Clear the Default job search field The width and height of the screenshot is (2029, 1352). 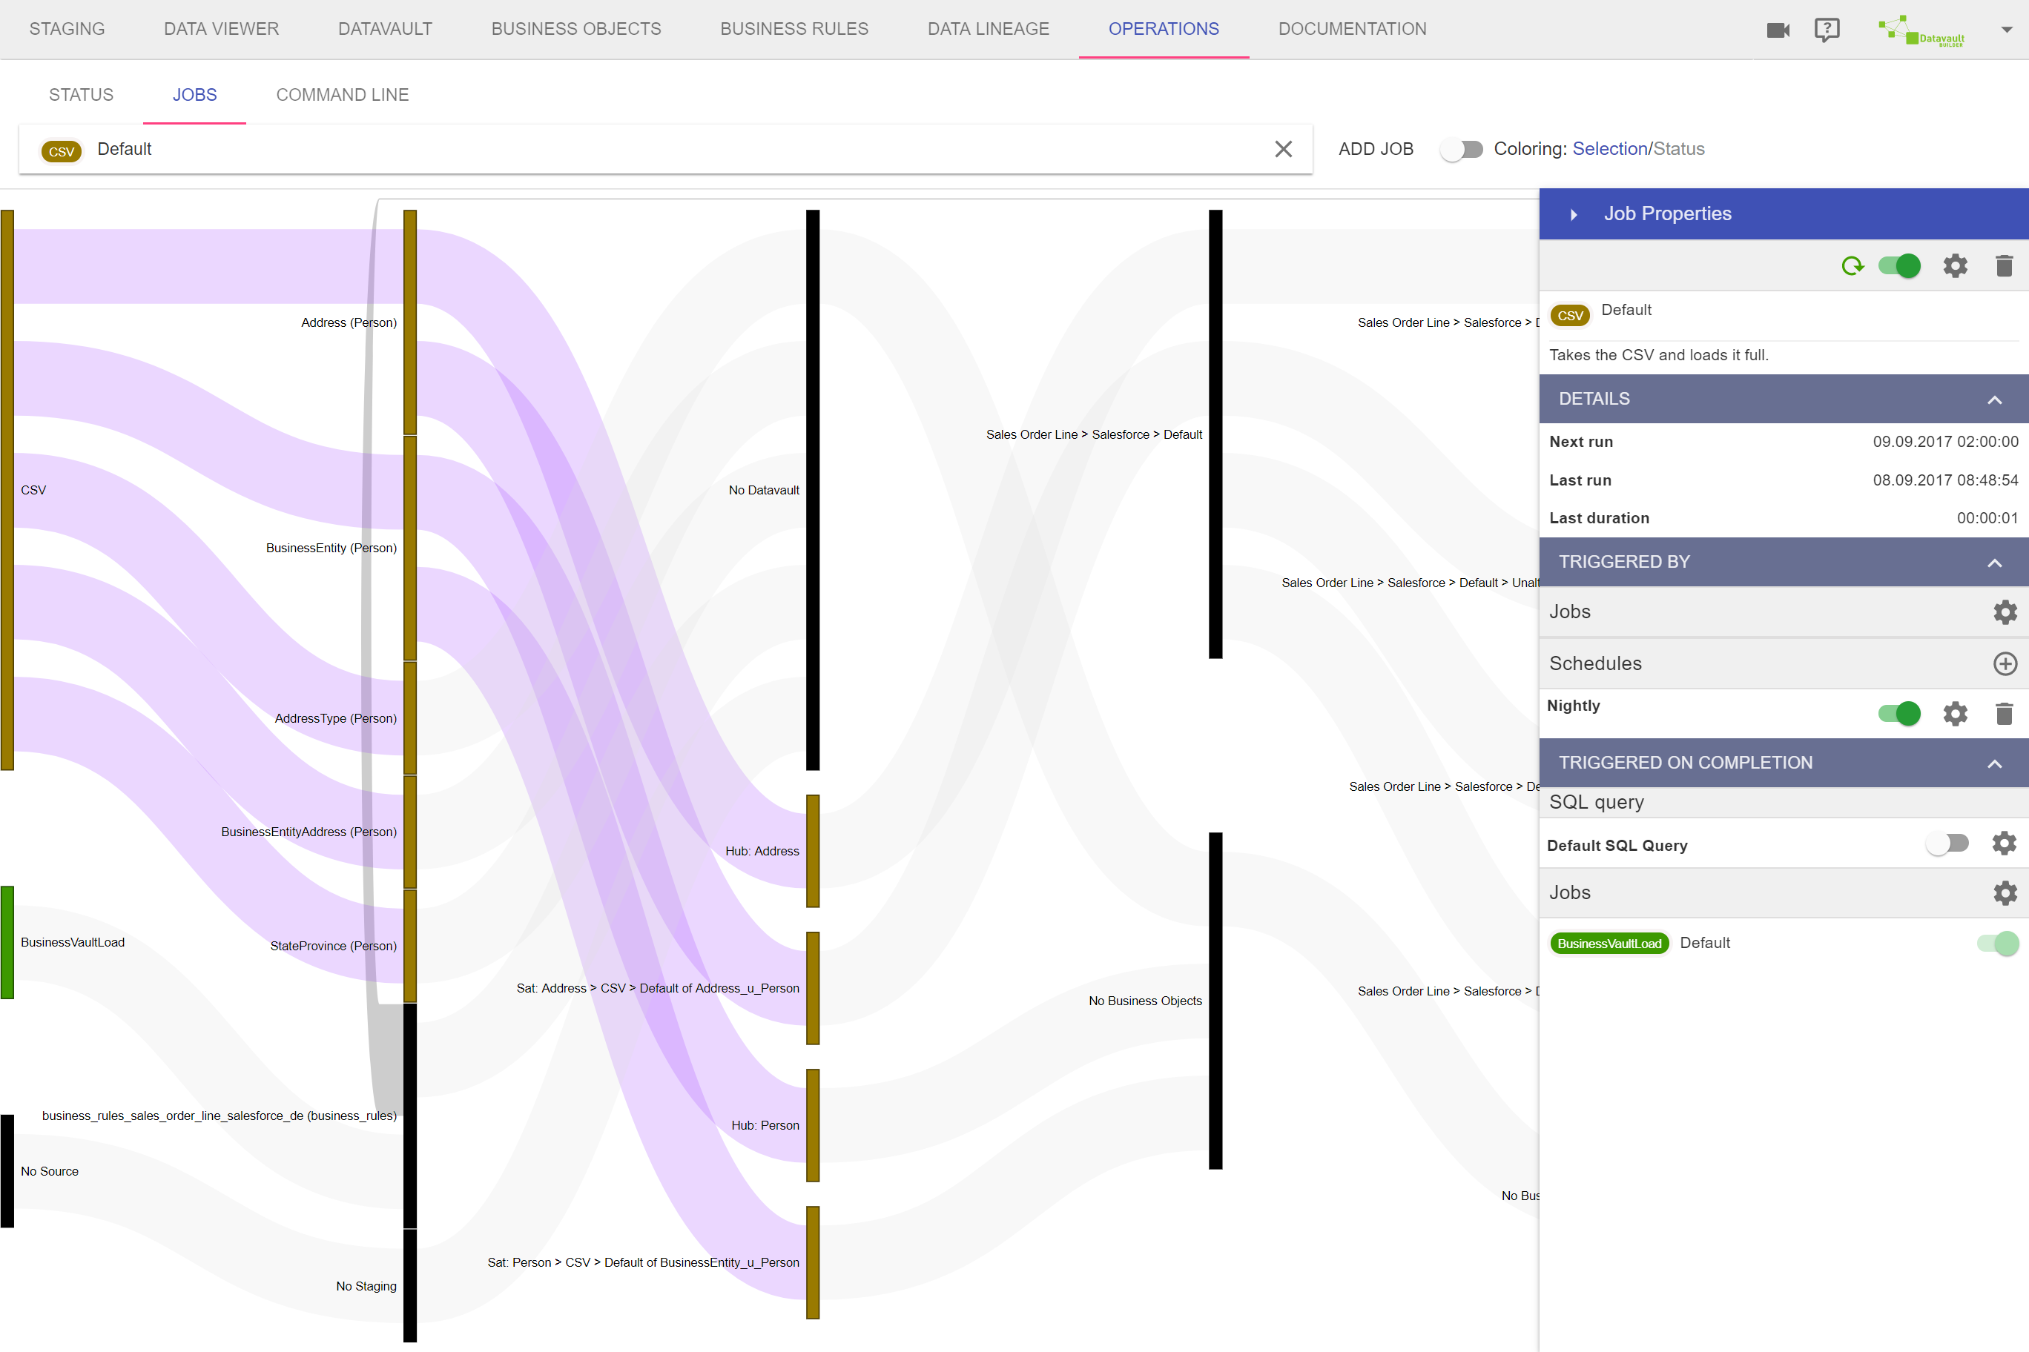[x=1283, y=149]
